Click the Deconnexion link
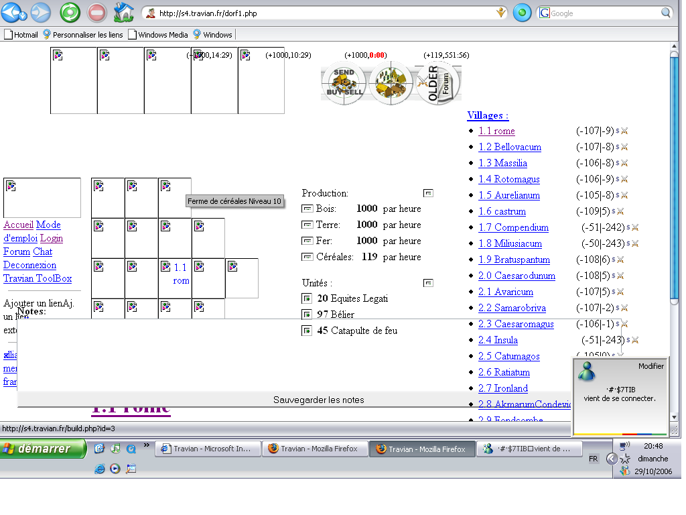Screen dimensions: 686x515 [x=29, y=266]
